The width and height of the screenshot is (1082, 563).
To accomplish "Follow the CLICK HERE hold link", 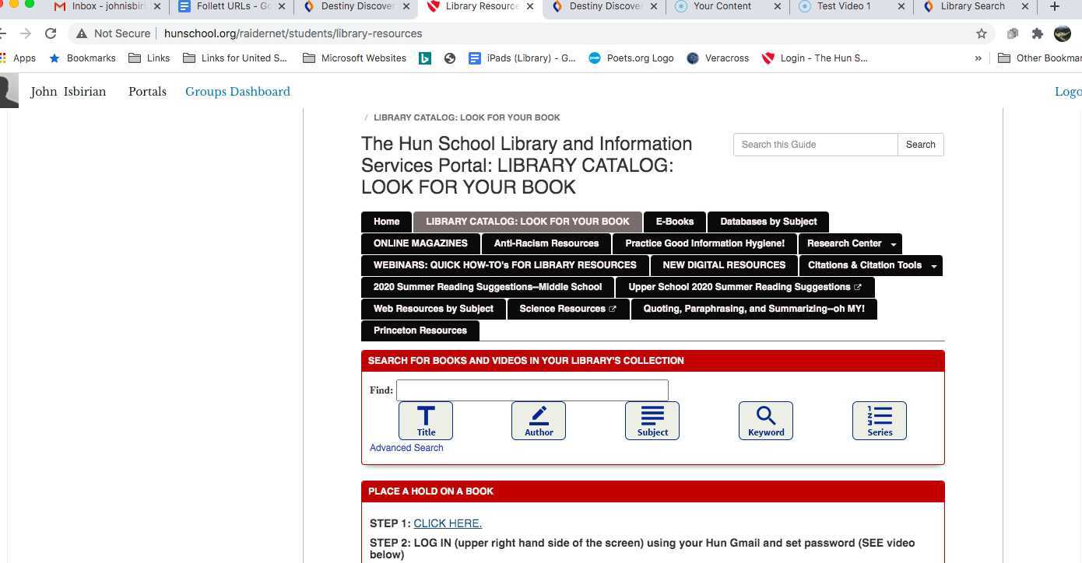I will pos(448,523).
